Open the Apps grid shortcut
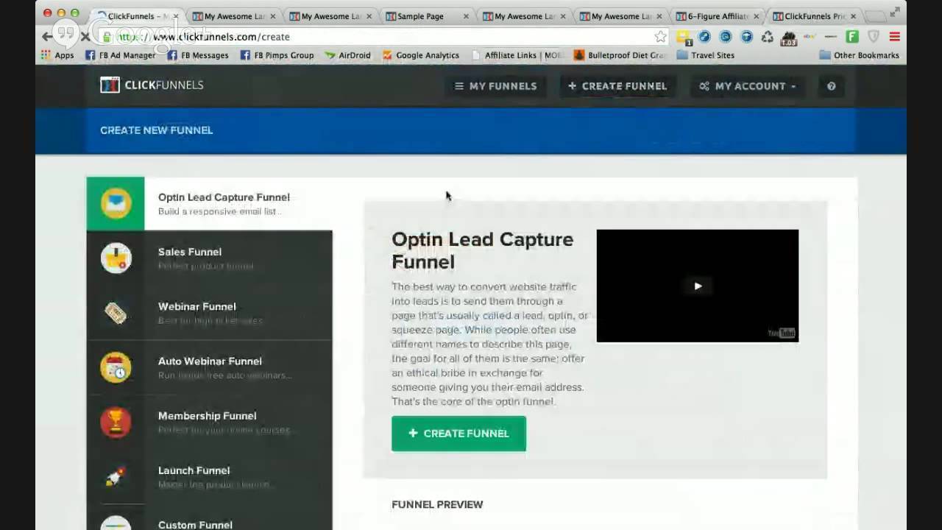The height and width of the screenshot is (530, 942). 57,55
